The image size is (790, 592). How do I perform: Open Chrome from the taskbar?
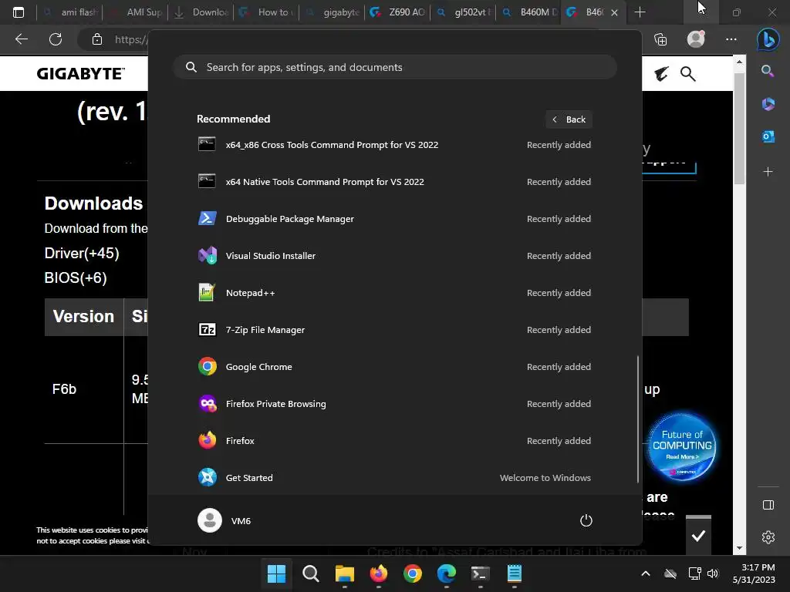(413, 573)
